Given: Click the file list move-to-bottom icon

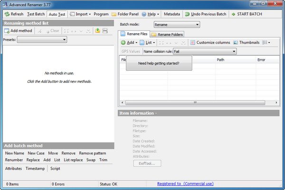Looking at the screenshot, I should point(183,43).
